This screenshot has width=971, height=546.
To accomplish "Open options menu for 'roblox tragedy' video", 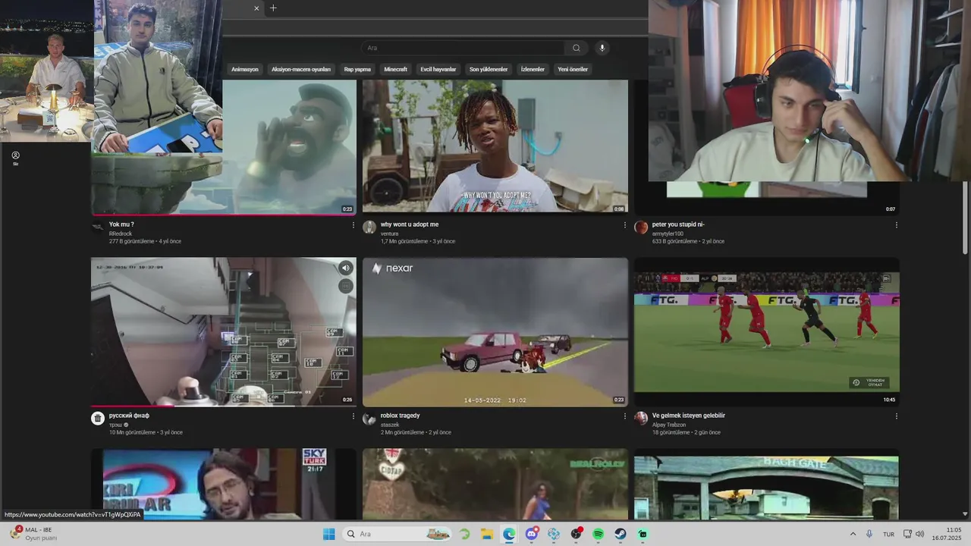I will (x=624, y=416).
